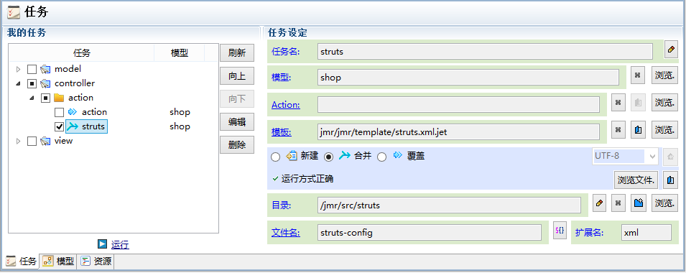Click 浏览 button in 目录 row
The width and height of the screenshot is (686, 273).
click(664, 203)
